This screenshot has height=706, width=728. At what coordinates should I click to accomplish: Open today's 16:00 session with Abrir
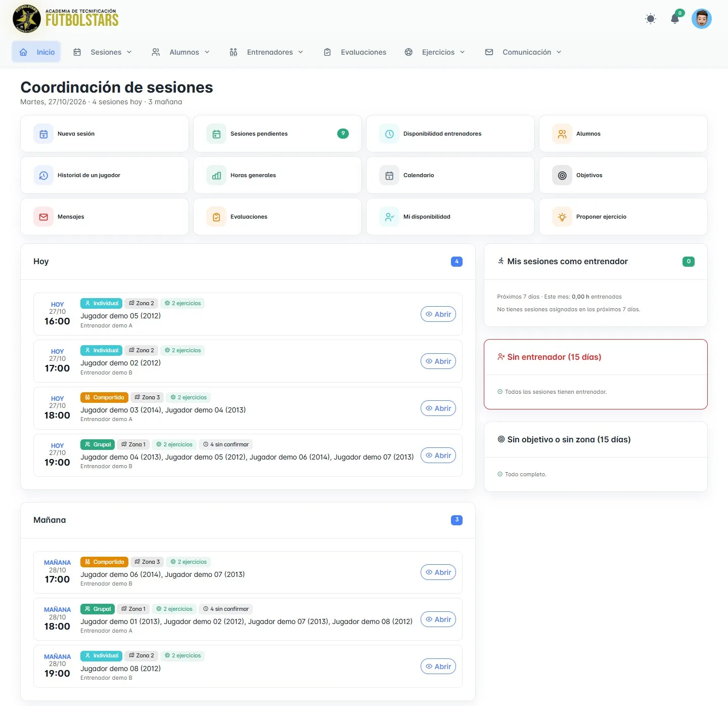(438, 314)
